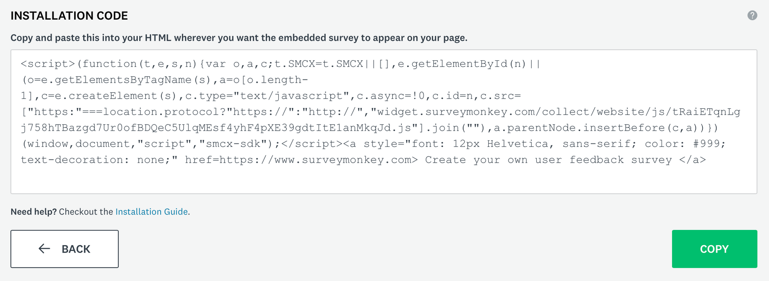769x281 pixels.
Task: Click the "smcx-sdk" string in code
Action: coord(236,144)
